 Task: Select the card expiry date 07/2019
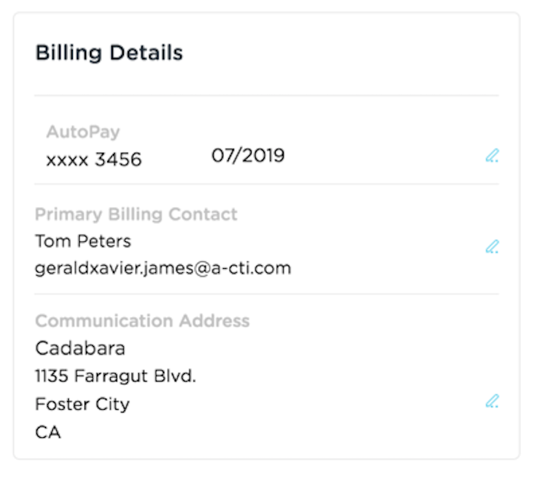(248, 155)
